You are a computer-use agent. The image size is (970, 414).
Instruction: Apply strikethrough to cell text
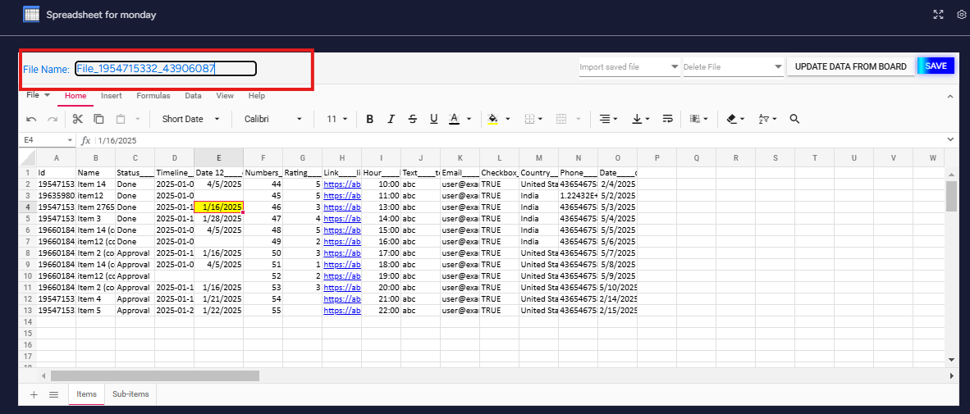(x=413, y=119)
